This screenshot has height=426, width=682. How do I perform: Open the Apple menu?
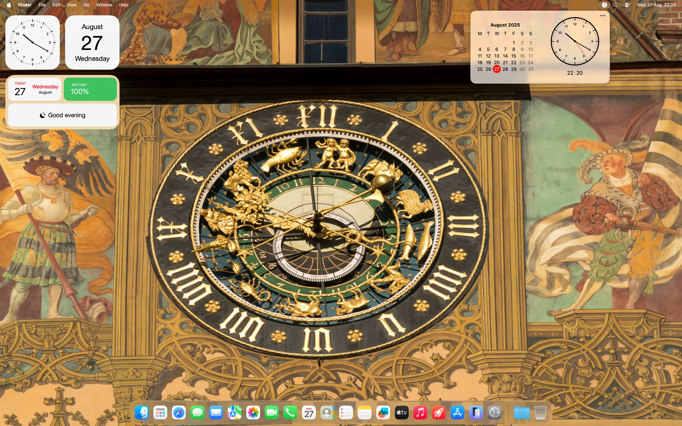click(x=9, y=5)
